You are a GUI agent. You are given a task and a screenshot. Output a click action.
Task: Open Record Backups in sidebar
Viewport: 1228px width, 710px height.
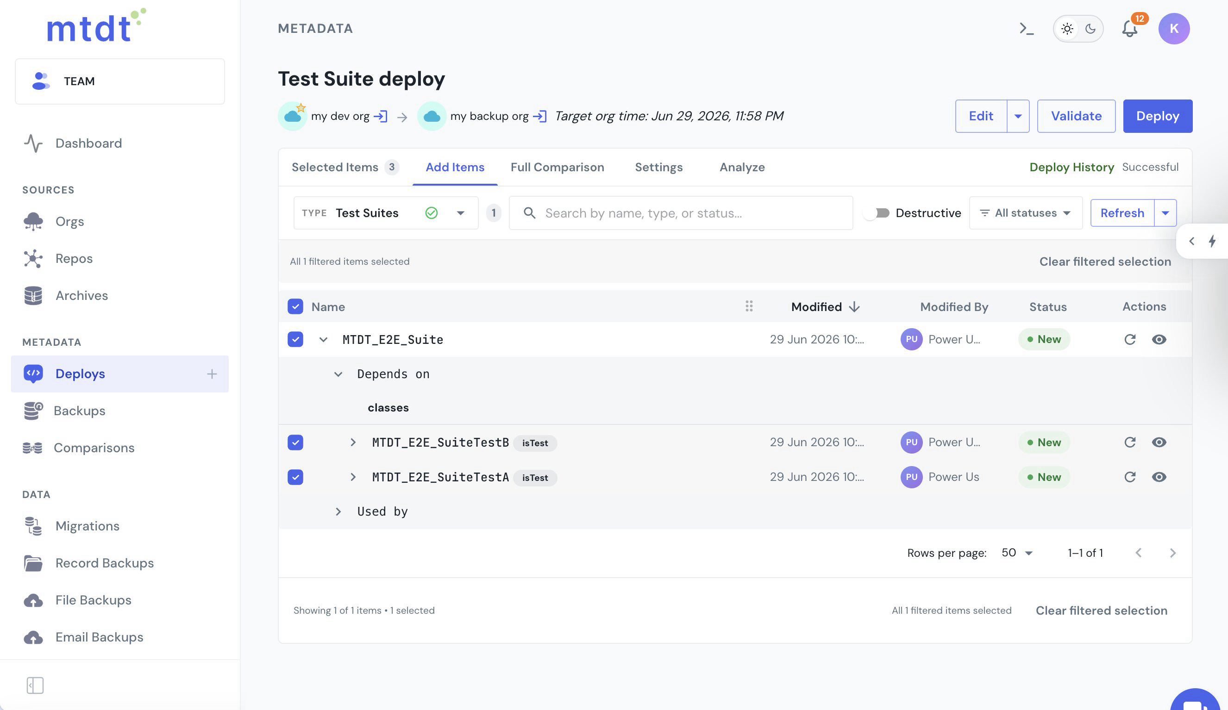(120, 563)
